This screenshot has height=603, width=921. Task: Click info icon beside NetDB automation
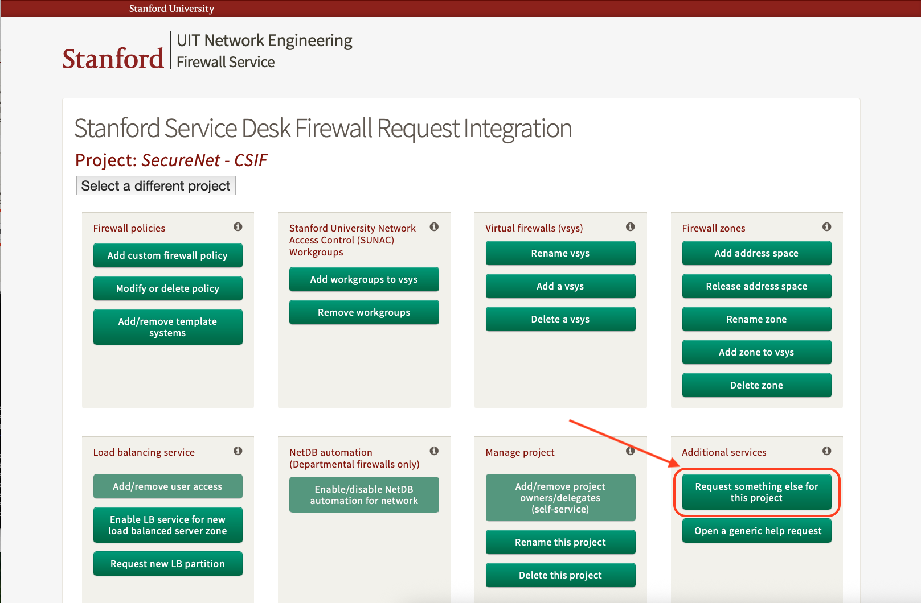pyautogui.click(x=434, y=451)
